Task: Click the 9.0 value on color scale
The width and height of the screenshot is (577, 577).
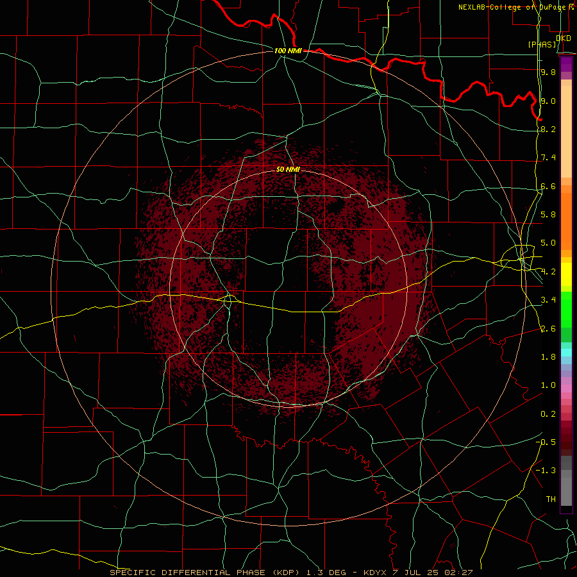Action: [x=548, y=101]
